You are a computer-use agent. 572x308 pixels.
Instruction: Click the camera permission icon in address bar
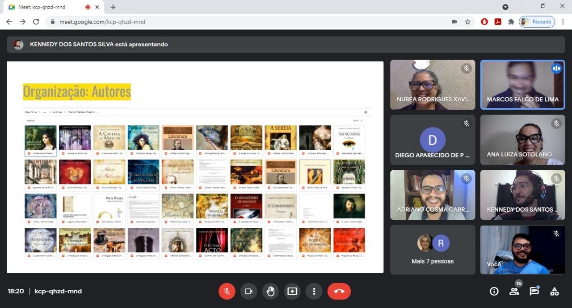(x=454, y=22)
